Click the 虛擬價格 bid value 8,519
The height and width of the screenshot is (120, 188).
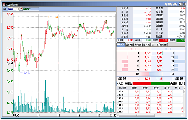tap(148, 79)
